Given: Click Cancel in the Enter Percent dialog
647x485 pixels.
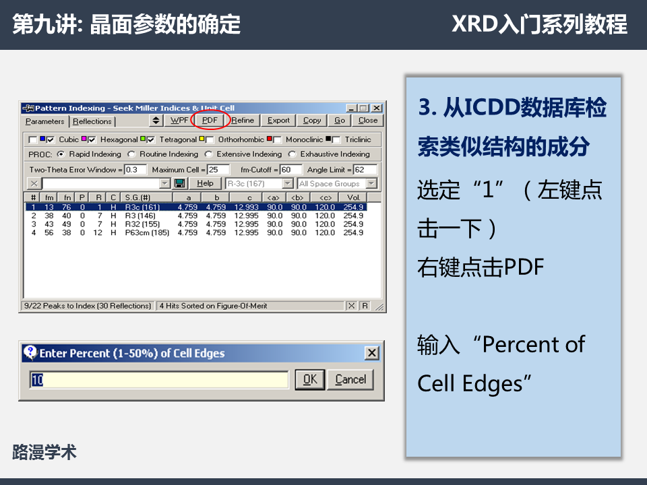Looking at the screenshot, I should click(350, 379).
